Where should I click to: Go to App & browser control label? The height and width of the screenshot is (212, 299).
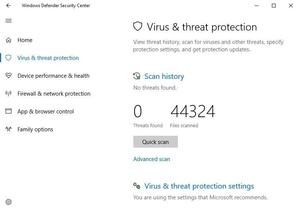[x=46, y=112]
